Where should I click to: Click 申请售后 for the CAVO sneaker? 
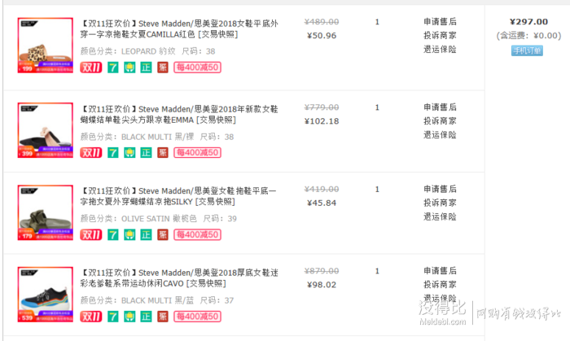(x=440, y=270)
